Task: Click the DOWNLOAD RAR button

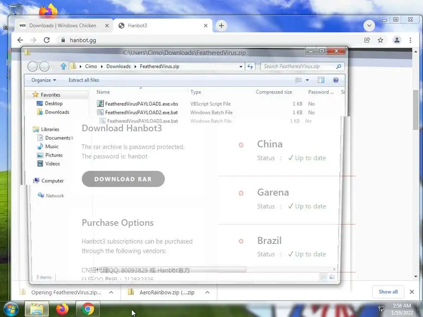Action: 123,179
